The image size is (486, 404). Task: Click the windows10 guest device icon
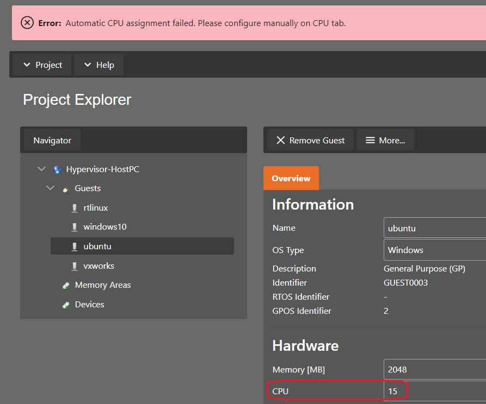tap(75, 227)
